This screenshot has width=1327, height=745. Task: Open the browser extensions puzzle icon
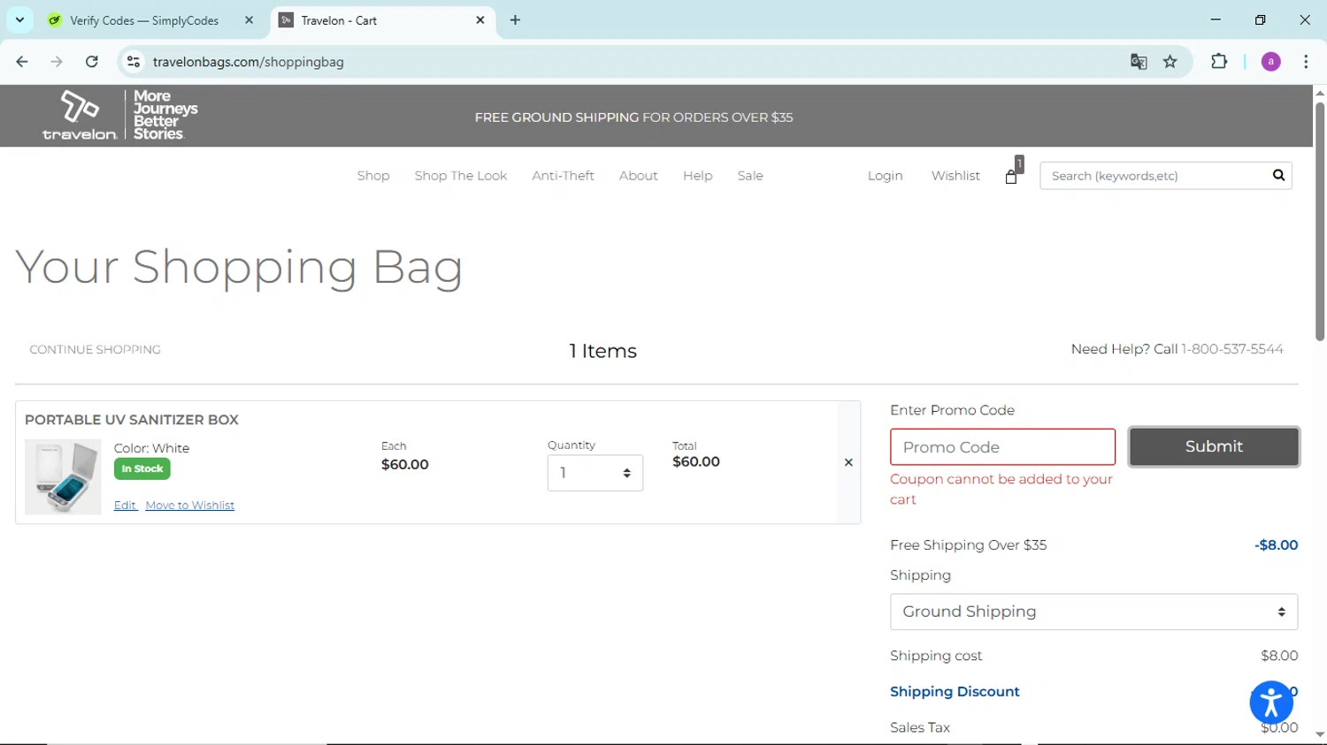(x=1219, y=62)
